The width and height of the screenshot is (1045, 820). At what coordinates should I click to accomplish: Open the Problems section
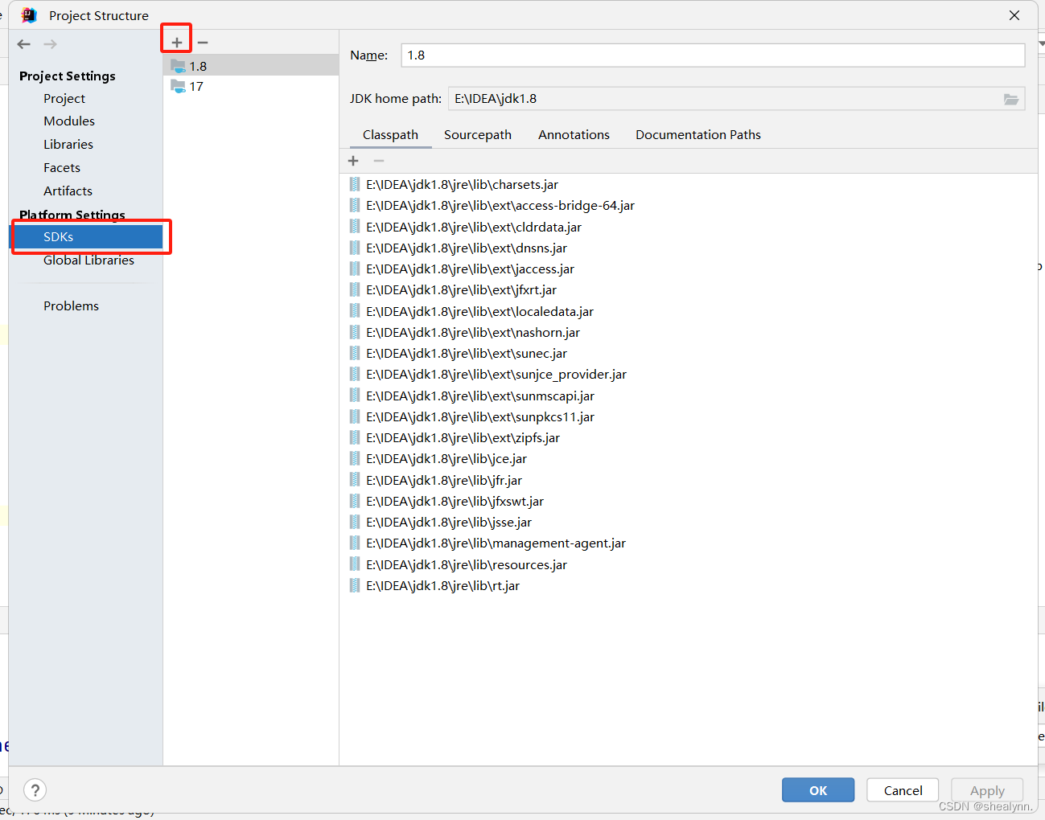coord(71,305)
